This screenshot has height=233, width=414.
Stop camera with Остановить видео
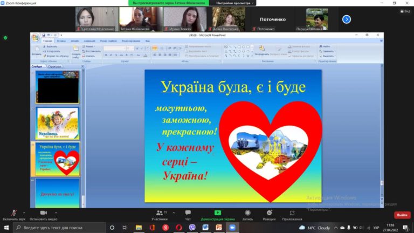[43, 213]
